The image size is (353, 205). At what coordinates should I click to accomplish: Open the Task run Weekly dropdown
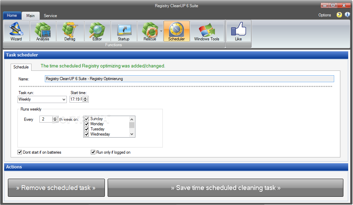click(42, 99)
